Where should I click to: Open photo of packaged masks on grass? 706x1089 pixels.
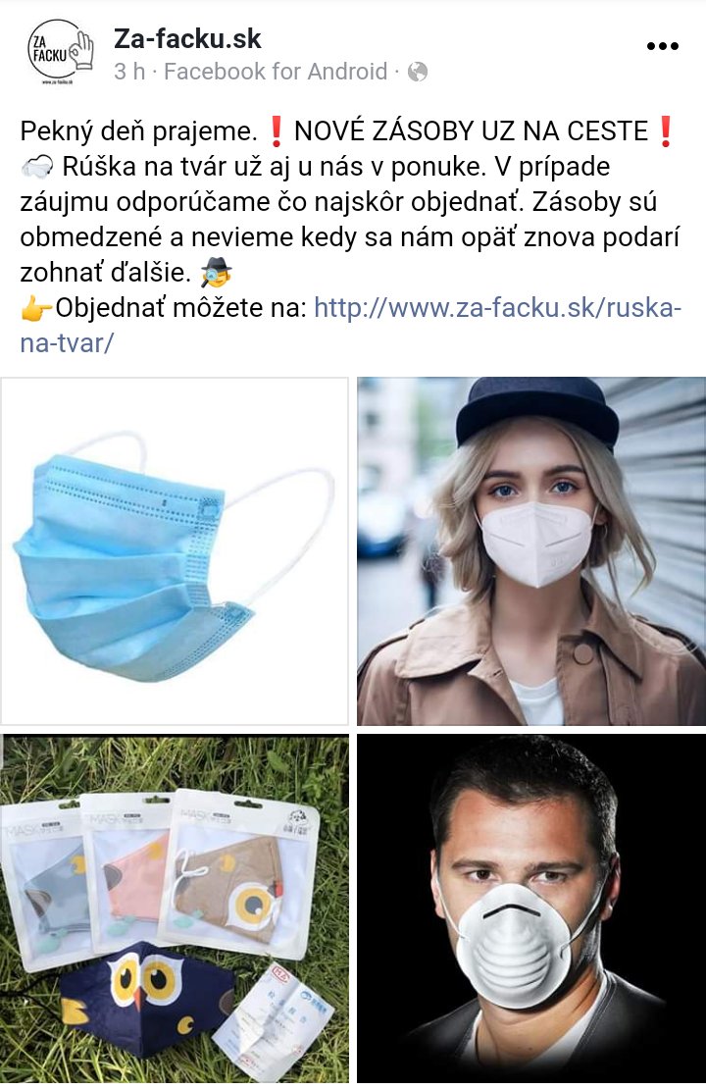point(175,908)
